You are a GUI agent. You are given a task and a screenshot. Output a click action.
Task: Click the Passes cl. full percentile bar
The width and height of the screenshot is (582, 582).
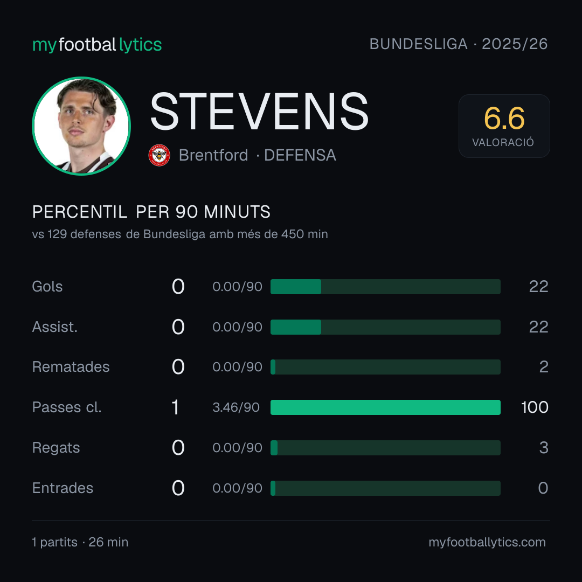385,407
